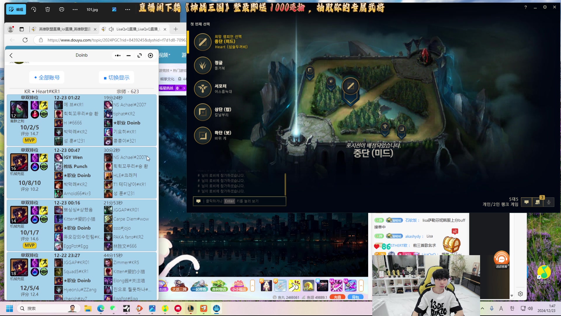The height and width of the screenshot is (316, 561).
Task: Open a new browser tab with plus button
Action: tap(176, 29)
